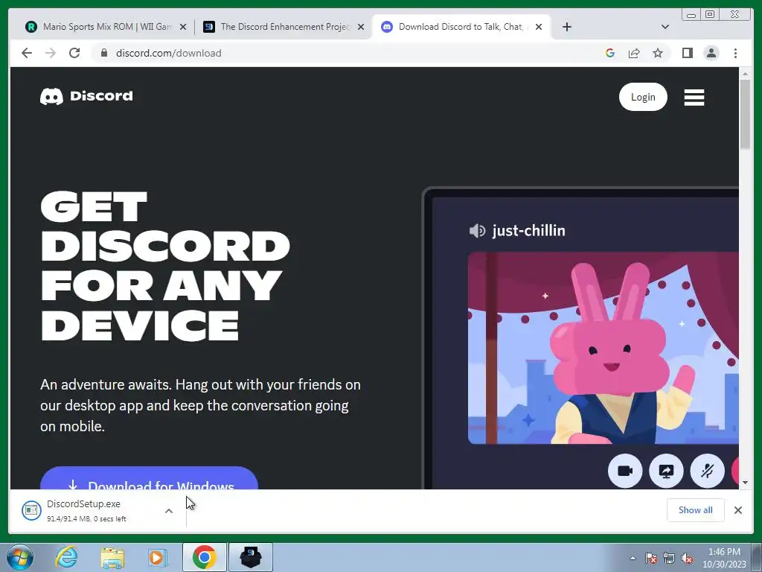Image resolution: width=762 pixels, height=572 pixels.
Task: Click the camera icon in Discord preview
Action: [625, 471]
